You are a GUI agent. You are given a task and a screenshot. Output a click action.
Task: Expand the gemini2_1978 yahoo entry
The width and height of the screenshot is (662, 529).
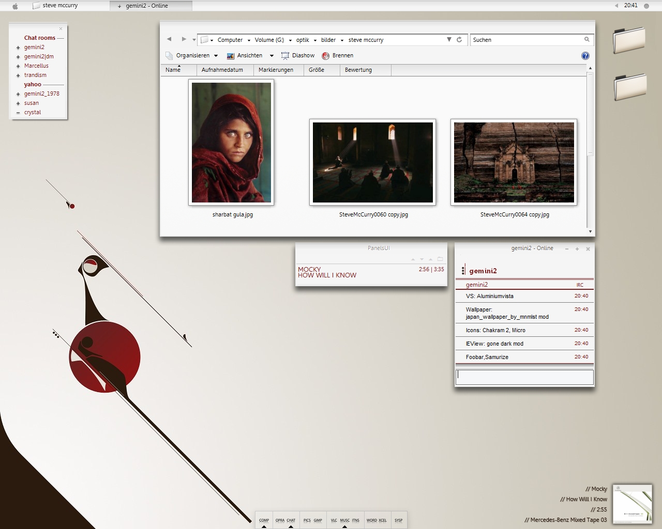coord(18,94)
